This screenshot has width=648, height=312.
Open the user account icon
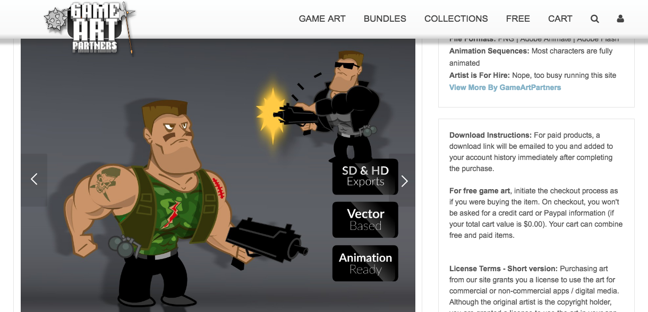click(620, 19)
